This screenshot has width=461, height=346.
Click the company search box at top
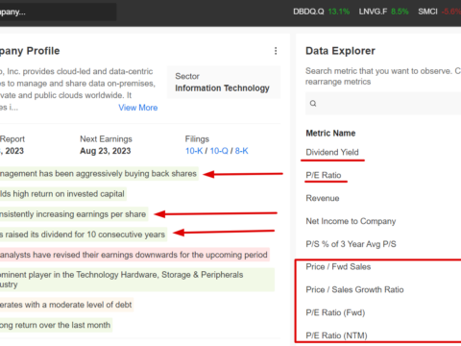point(58,12)
